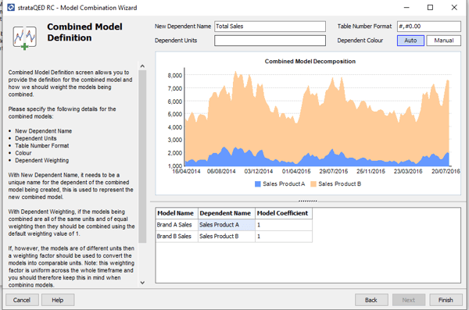The height and width of the screenshot is (310, 469).
Task: Click Brand B Sales coefficient value 1
Action: [x=283, y=237]
